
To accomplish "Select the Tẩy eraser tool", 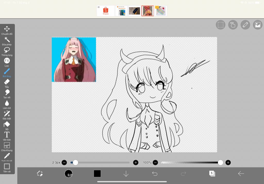I will point(7,84).
